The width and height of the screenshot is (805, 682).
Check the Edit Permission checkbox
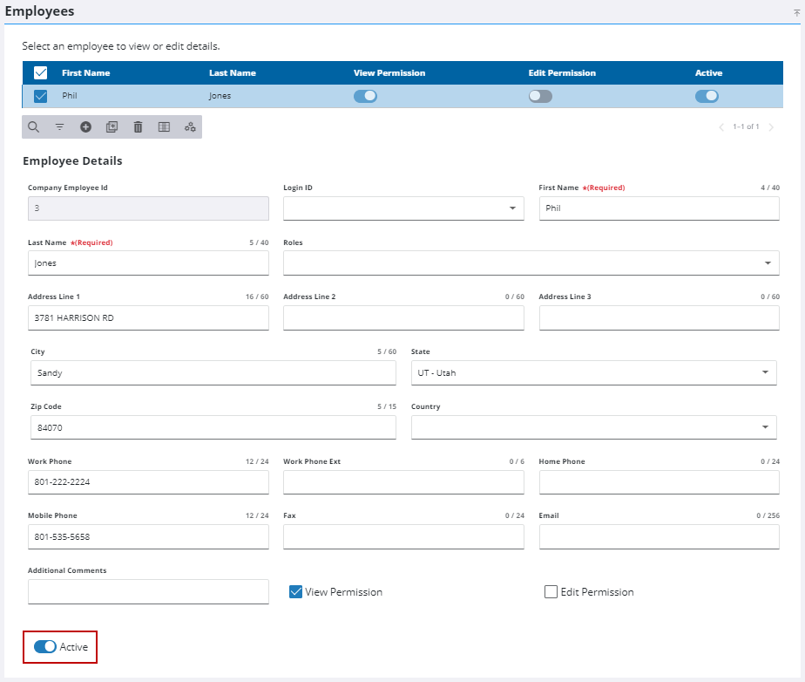551,592
